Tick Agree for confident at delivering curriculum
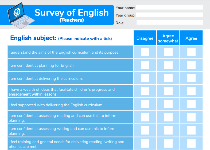The height and width of the screenshot is (150, 210). click(191, 78)
